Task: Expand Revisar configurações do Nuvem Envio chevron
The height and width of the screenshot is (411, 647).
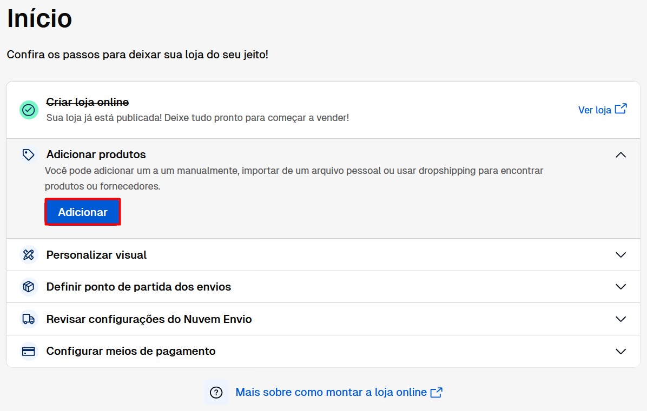Action: point(620,319)
